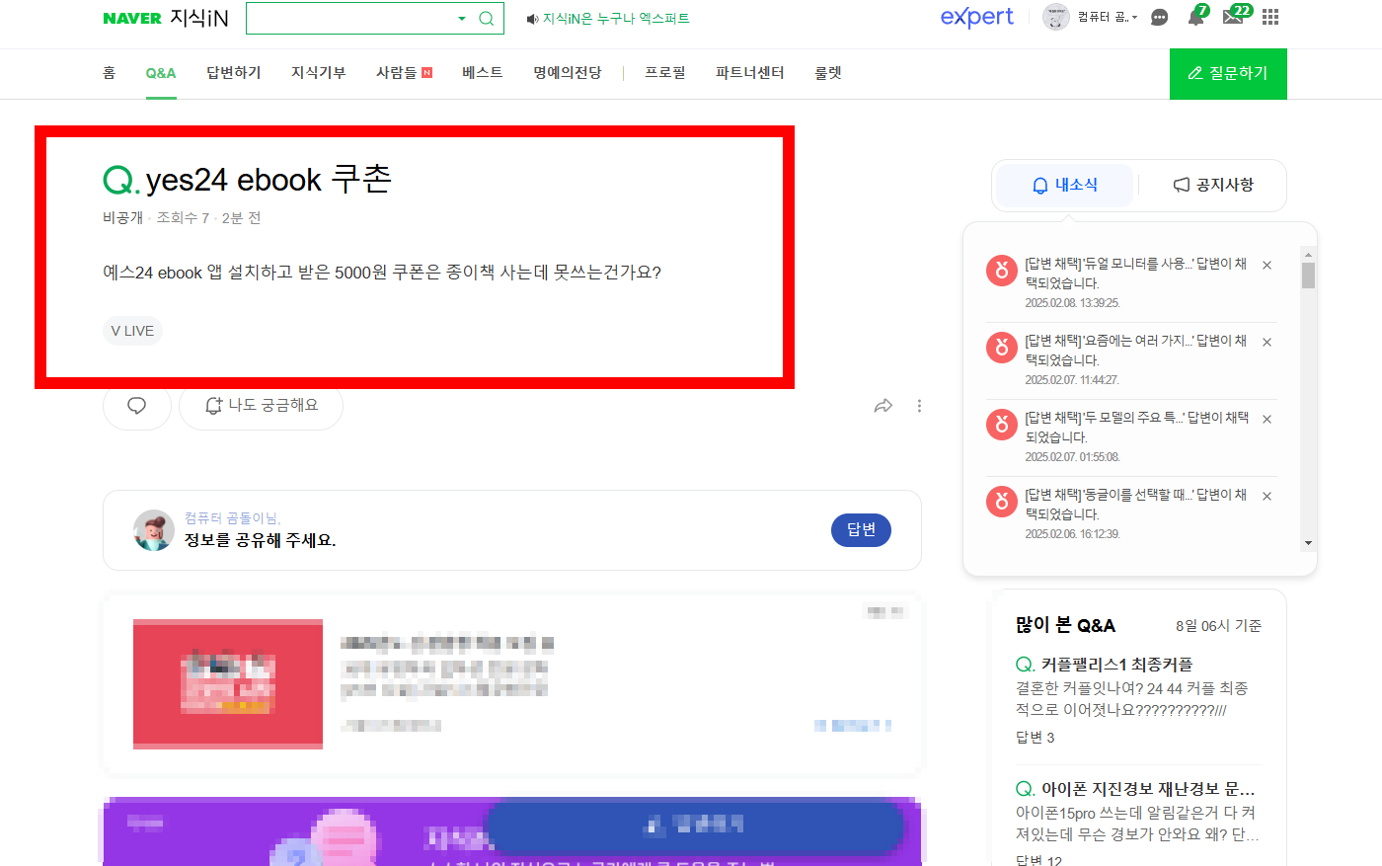The height and width of the screenshot is (866, 1382).
Task: Open the chat bubble talk icon
Action: [x=1160, y=18]
